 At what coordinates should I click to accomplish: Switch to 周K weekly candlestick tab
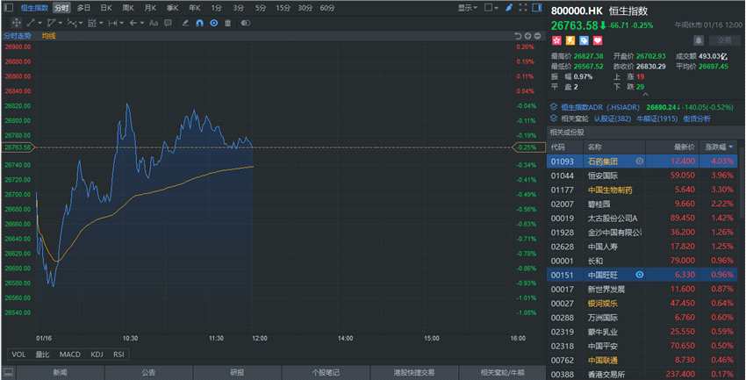pos(128,8)
